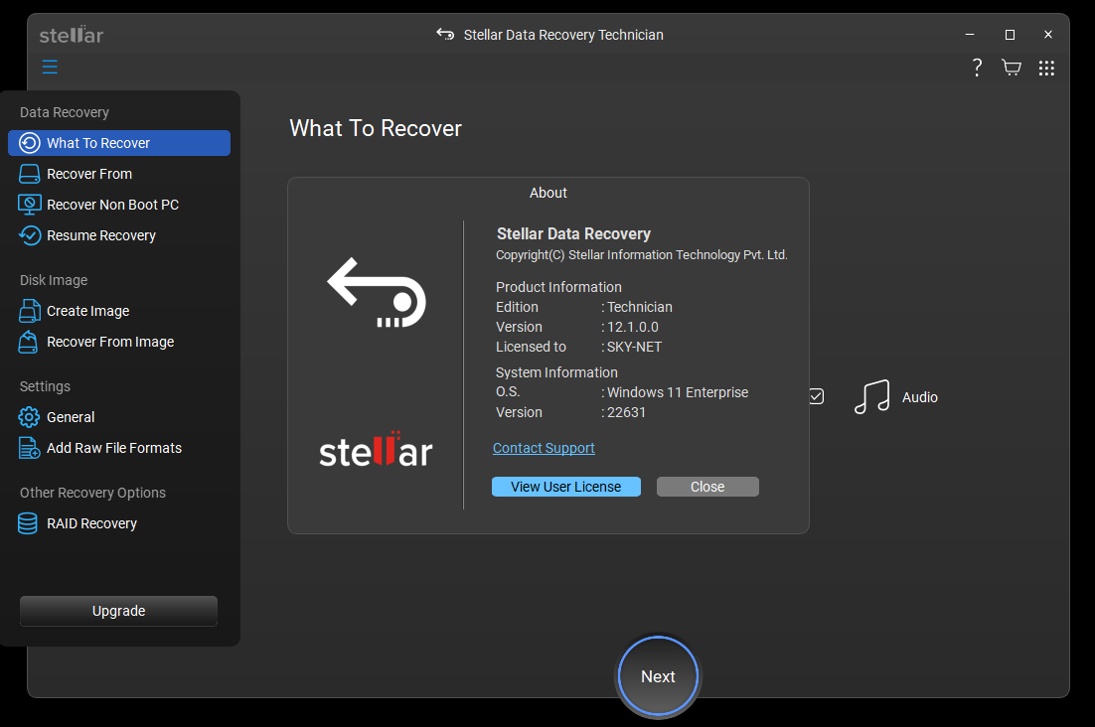Click the Data Recovery section header
This screenshot has height=727, width=1095.
click(65, 112)
